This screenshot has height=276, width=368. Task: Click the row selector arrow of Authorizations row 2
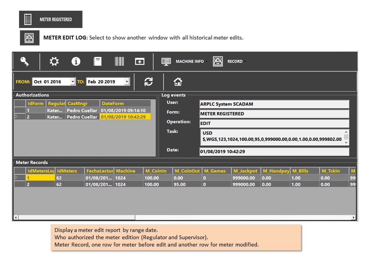16,117
